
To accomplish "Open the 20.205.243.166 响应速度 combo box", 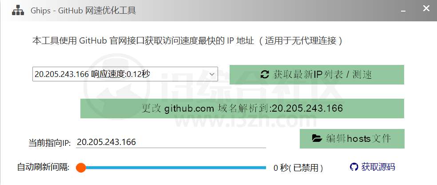I will pyautogui.click(x=125, y=74).
